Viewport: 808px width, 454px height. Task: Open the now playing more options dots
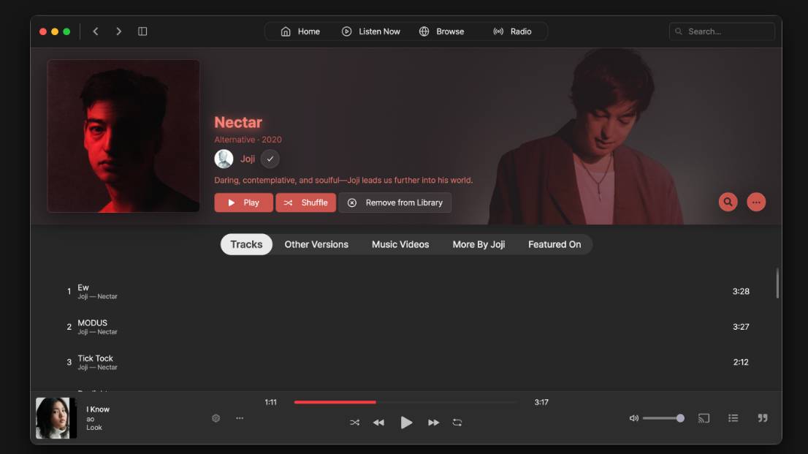click(240, 418)
